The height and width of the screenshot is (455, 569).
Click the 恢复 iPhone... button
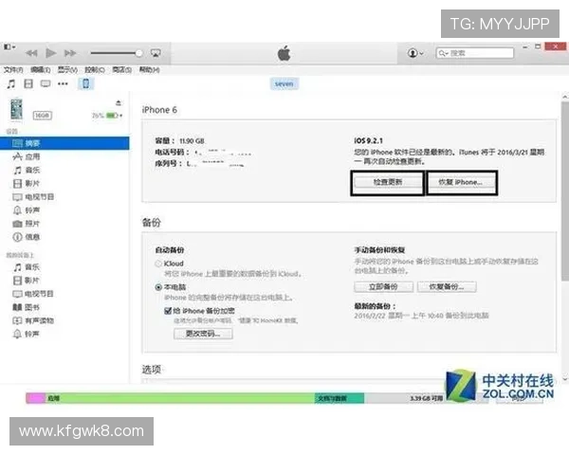coord(461,182)
